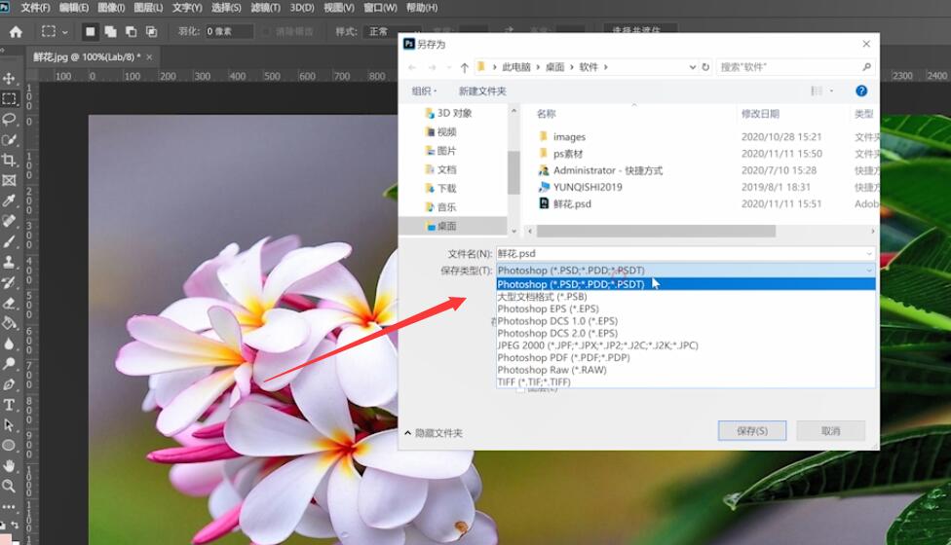Select the Eraser tool

[x=9, y=303]
